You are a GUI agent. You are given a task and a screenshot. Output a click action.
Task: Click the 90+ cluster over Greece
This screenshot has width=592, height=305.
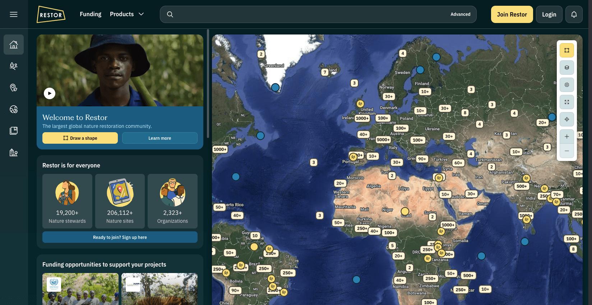coord(422,159)
